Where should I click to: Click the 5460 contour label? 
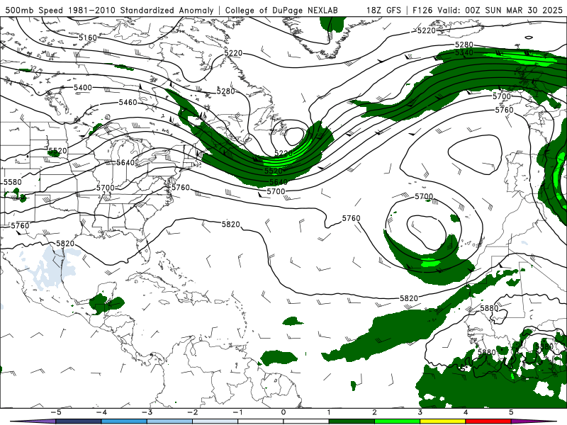click(x=128, y=102)
